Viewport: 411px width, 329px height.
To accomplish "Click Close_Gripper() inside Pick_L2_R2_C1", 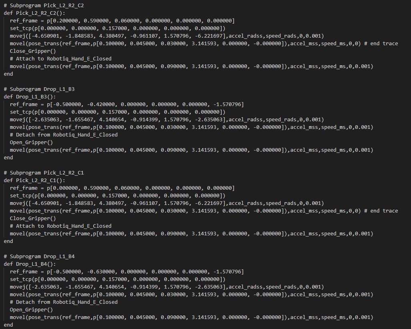I will [x=33, y=218].
